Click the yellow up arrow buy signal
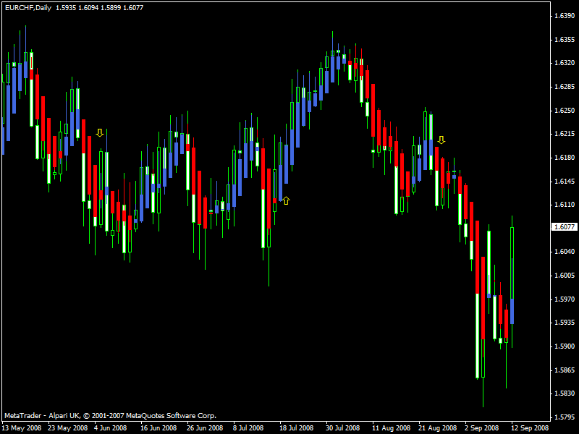Viewport: 579px width, 434px height. point(286,201)
